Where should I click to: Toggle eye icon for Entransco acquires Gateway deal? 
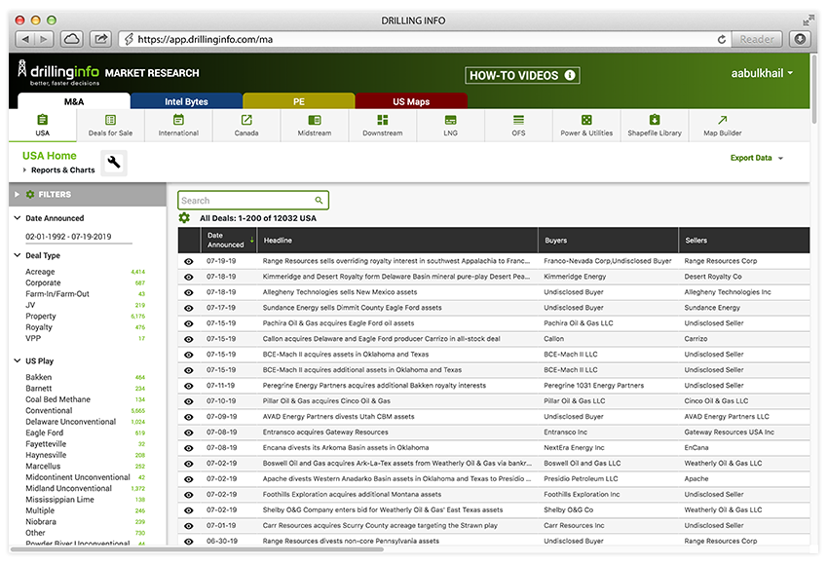coord(189,432)
